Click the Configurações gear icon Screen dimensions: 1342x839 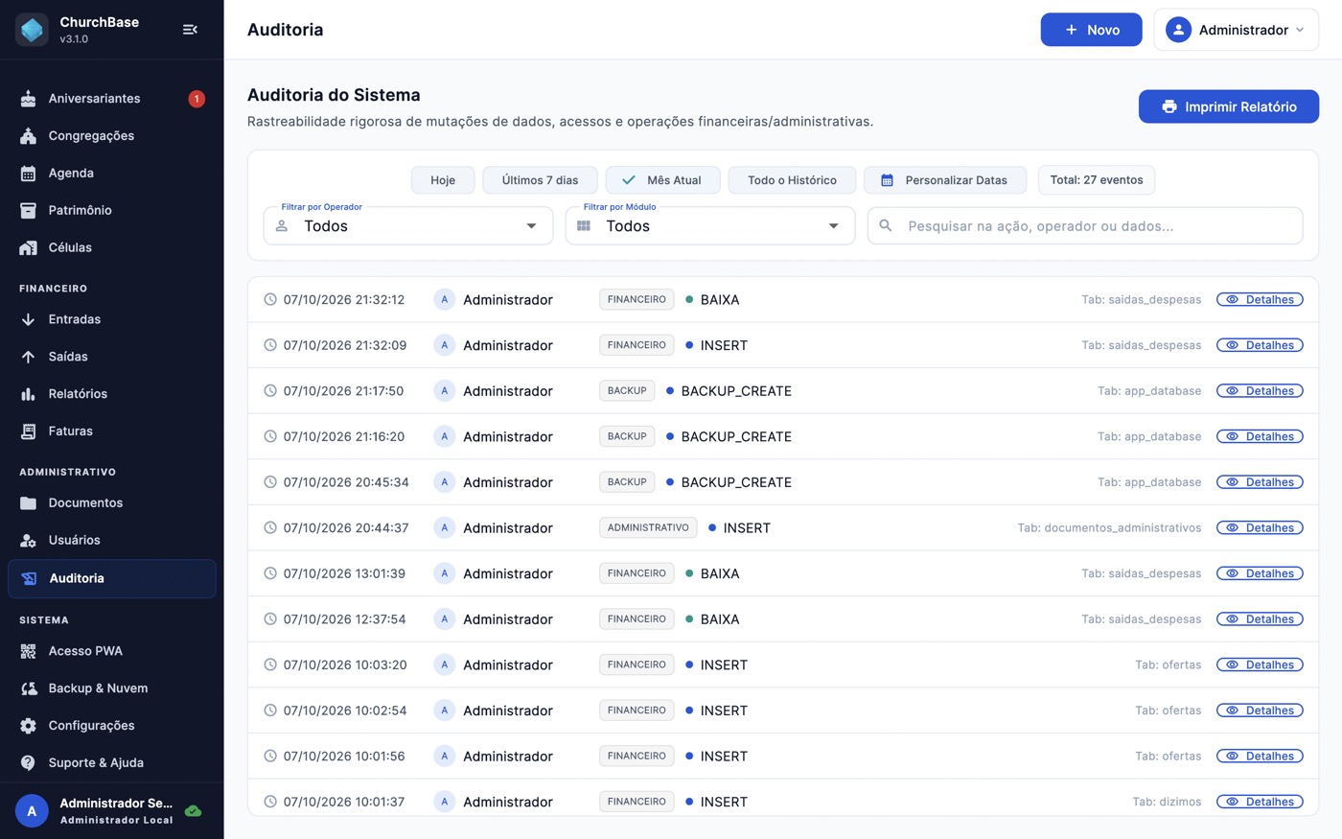point(29,726)
